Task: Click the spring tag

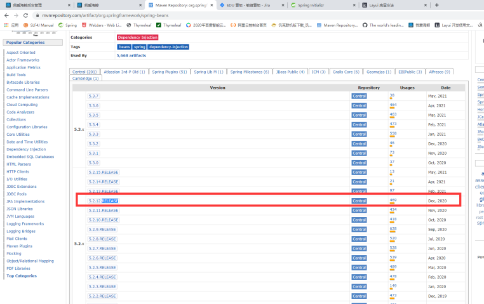Action: point(140,47)
